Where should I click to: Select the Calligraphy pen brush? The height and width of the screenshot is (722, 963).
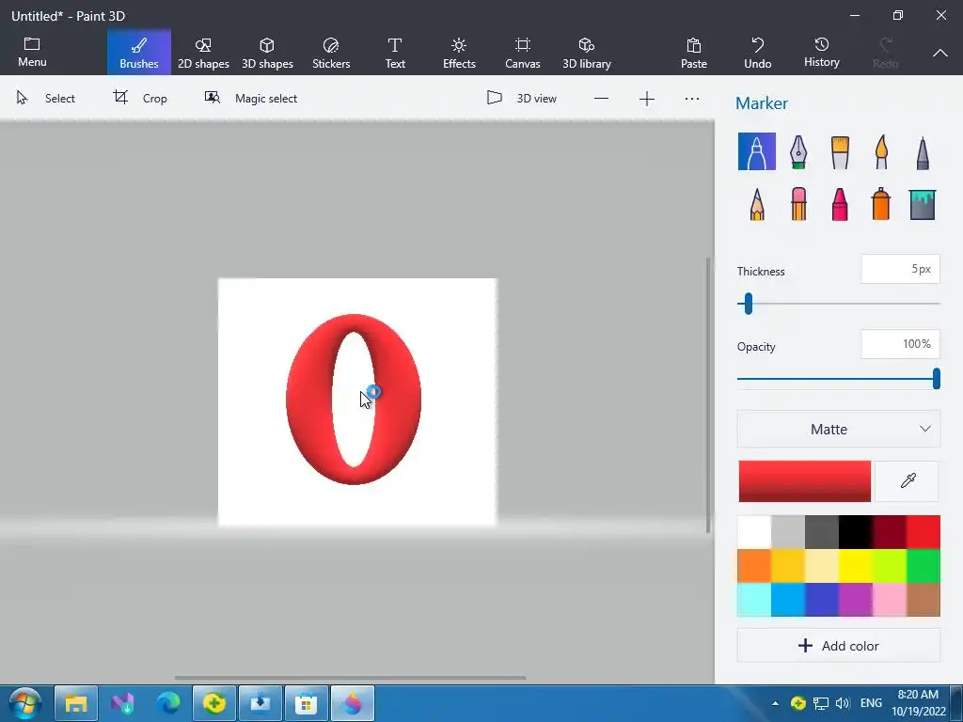coord(797,151)
